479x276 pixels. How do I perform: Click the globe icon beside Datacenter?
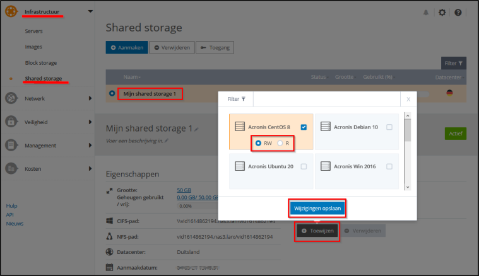pyautogui.click(x=109, y=252)
